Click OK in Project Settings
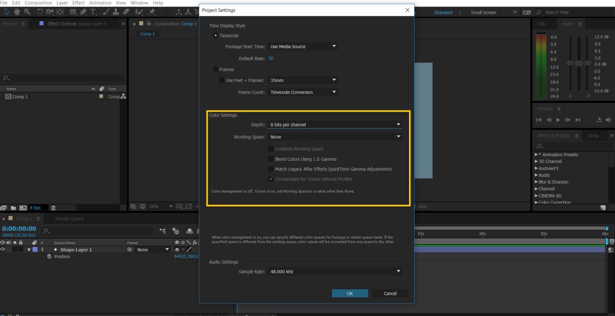Image resolution: width=615 pixels, height=316 pixels. [x=350, y=293]
